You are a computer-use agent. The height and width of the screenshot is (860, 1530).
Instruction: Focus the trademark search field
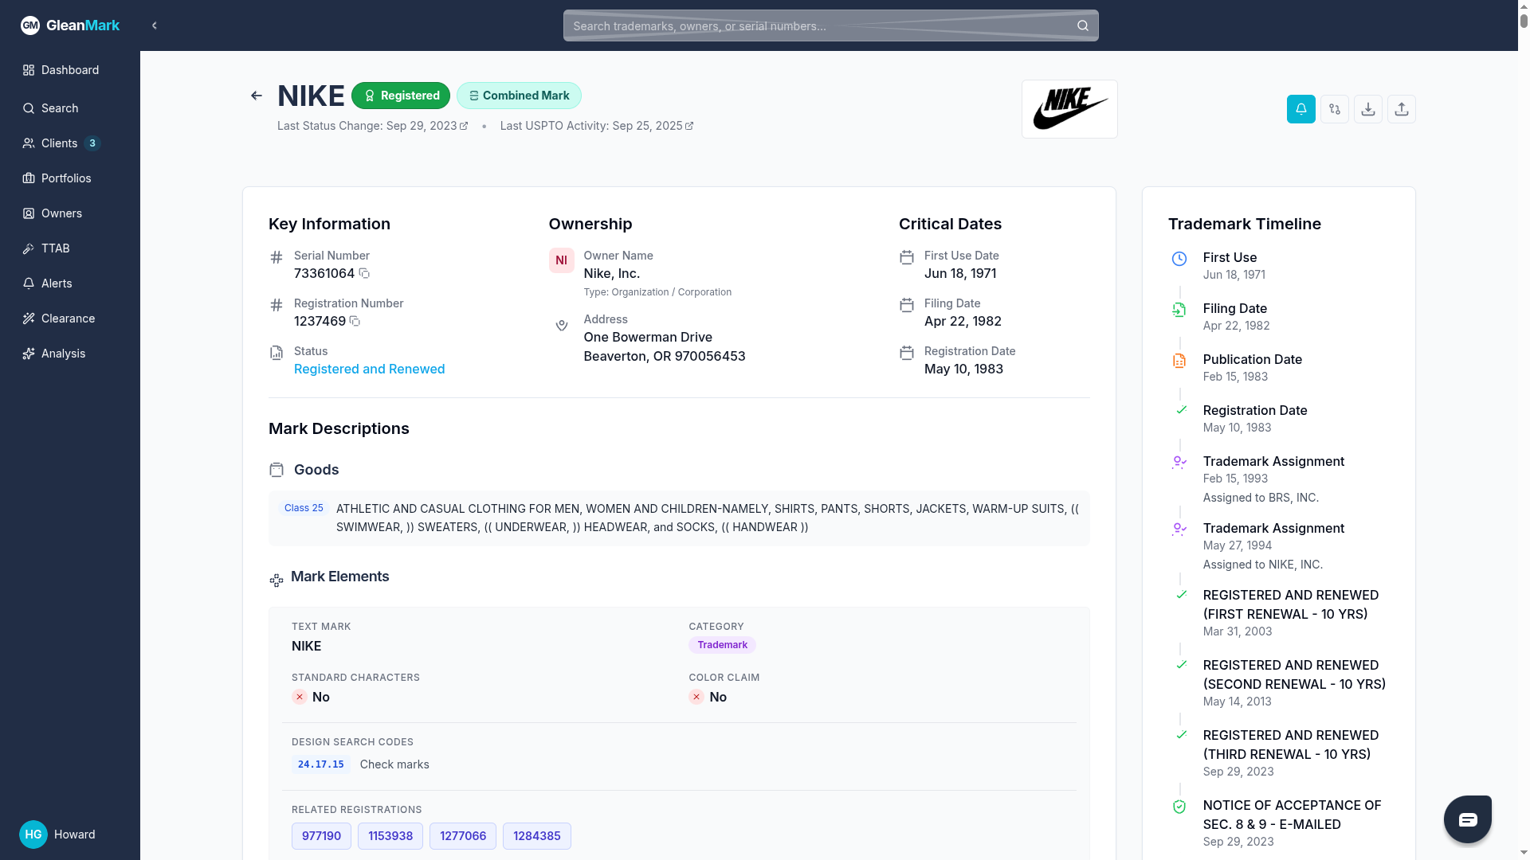821,25
